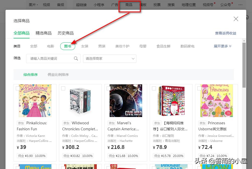Viewport: 252px width, 169px height.
Task: Choose the 男装 category filter
Action: pos(102,46)
